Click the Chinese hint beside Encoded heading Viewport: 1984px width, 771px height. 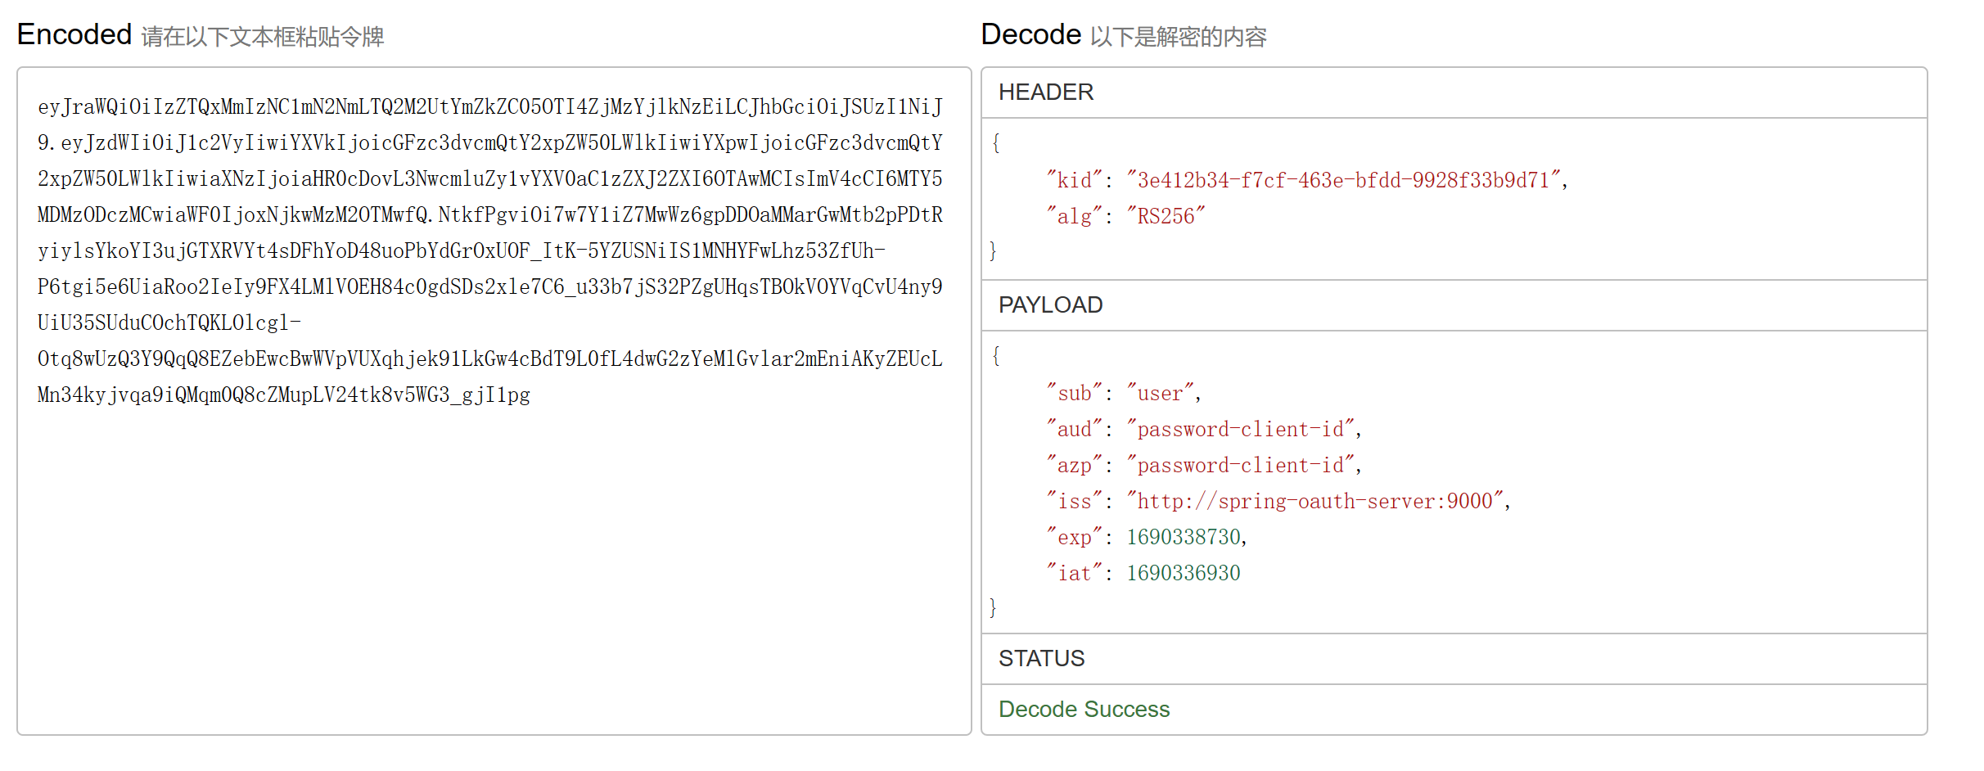tap(263, 37)
